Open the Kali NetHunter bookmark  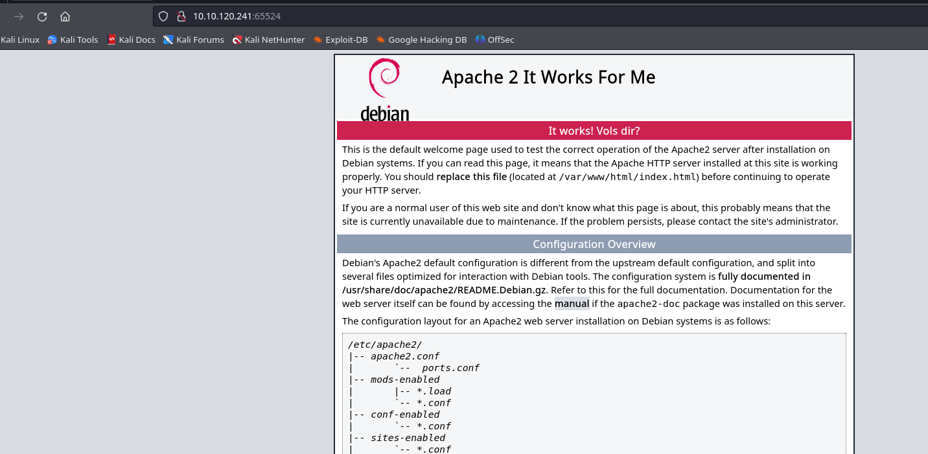[x=268, y=40]
